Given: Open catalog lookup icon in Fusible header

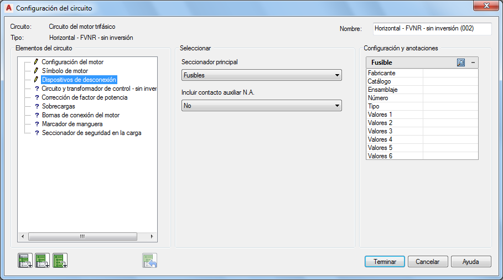Looking at the screenshot, I should [x=460, y=63].
